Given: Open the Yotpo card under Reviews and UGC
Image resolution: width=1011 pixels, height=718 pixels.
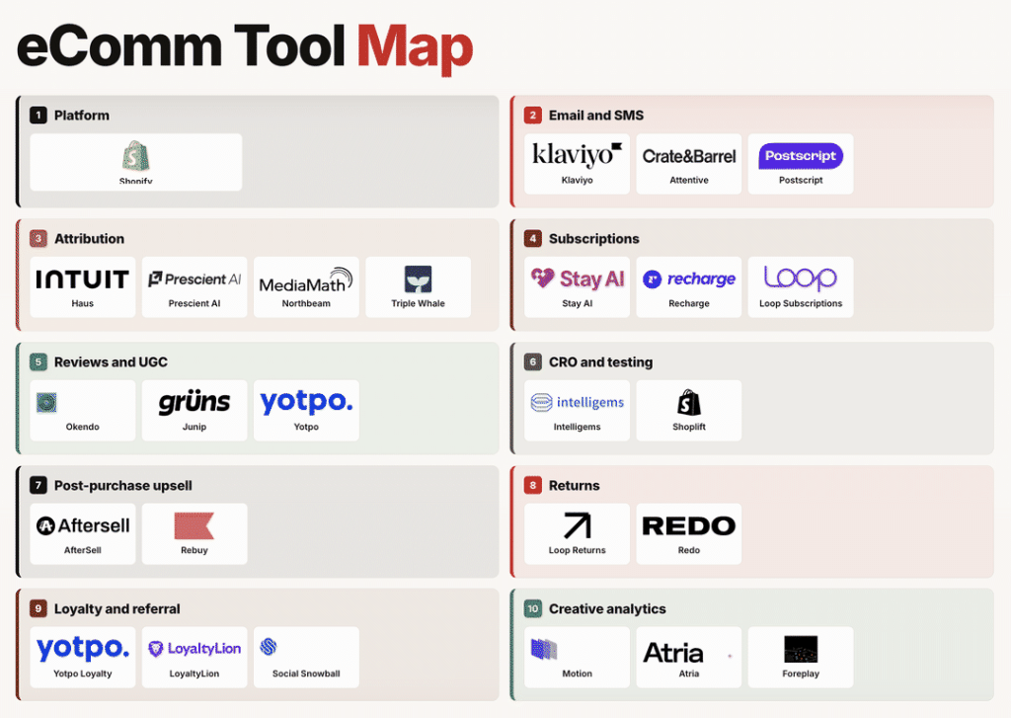Looking at the screenshot, I should point(306,410).
